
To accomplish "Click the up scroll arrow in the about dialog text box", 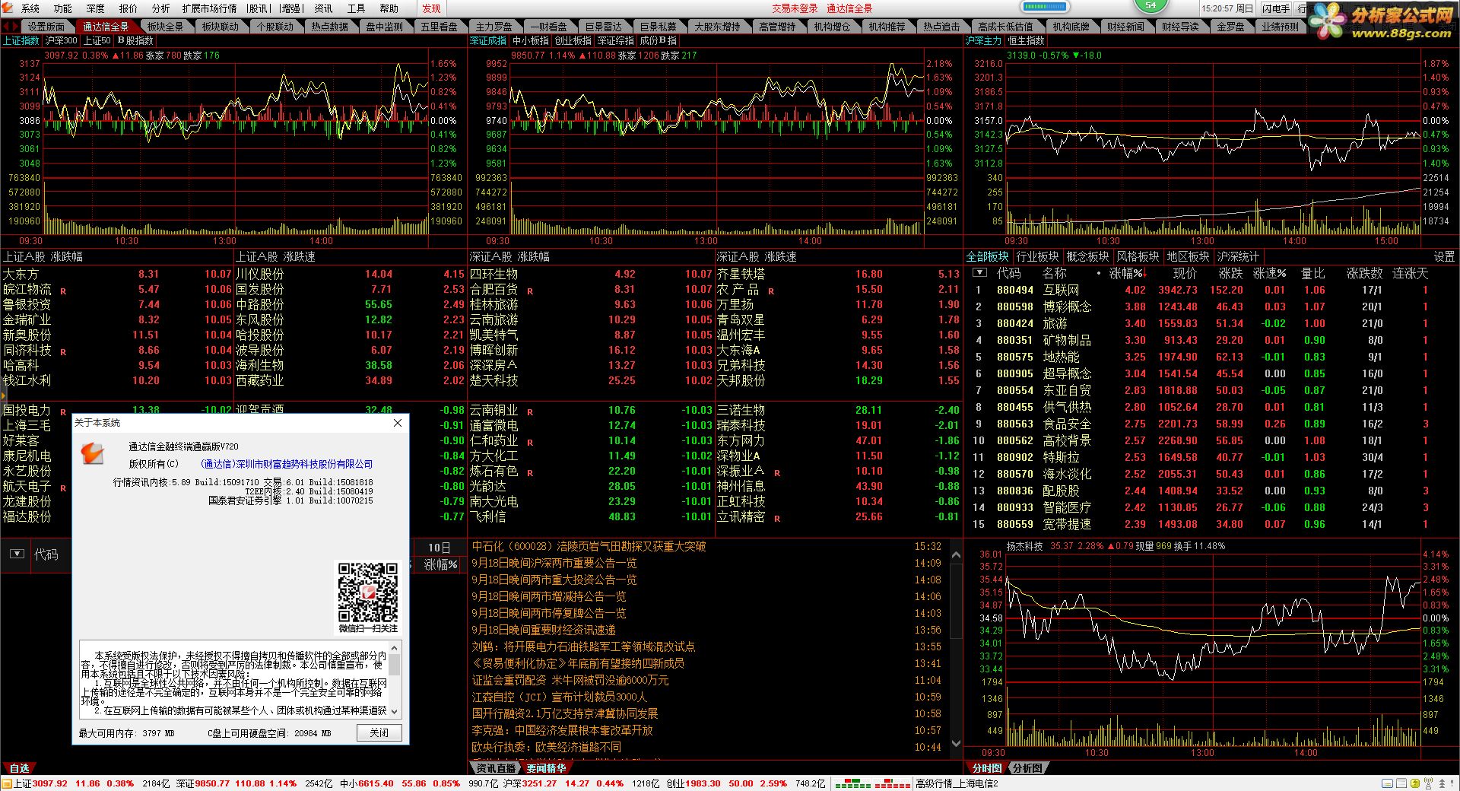I will point(394,647).
